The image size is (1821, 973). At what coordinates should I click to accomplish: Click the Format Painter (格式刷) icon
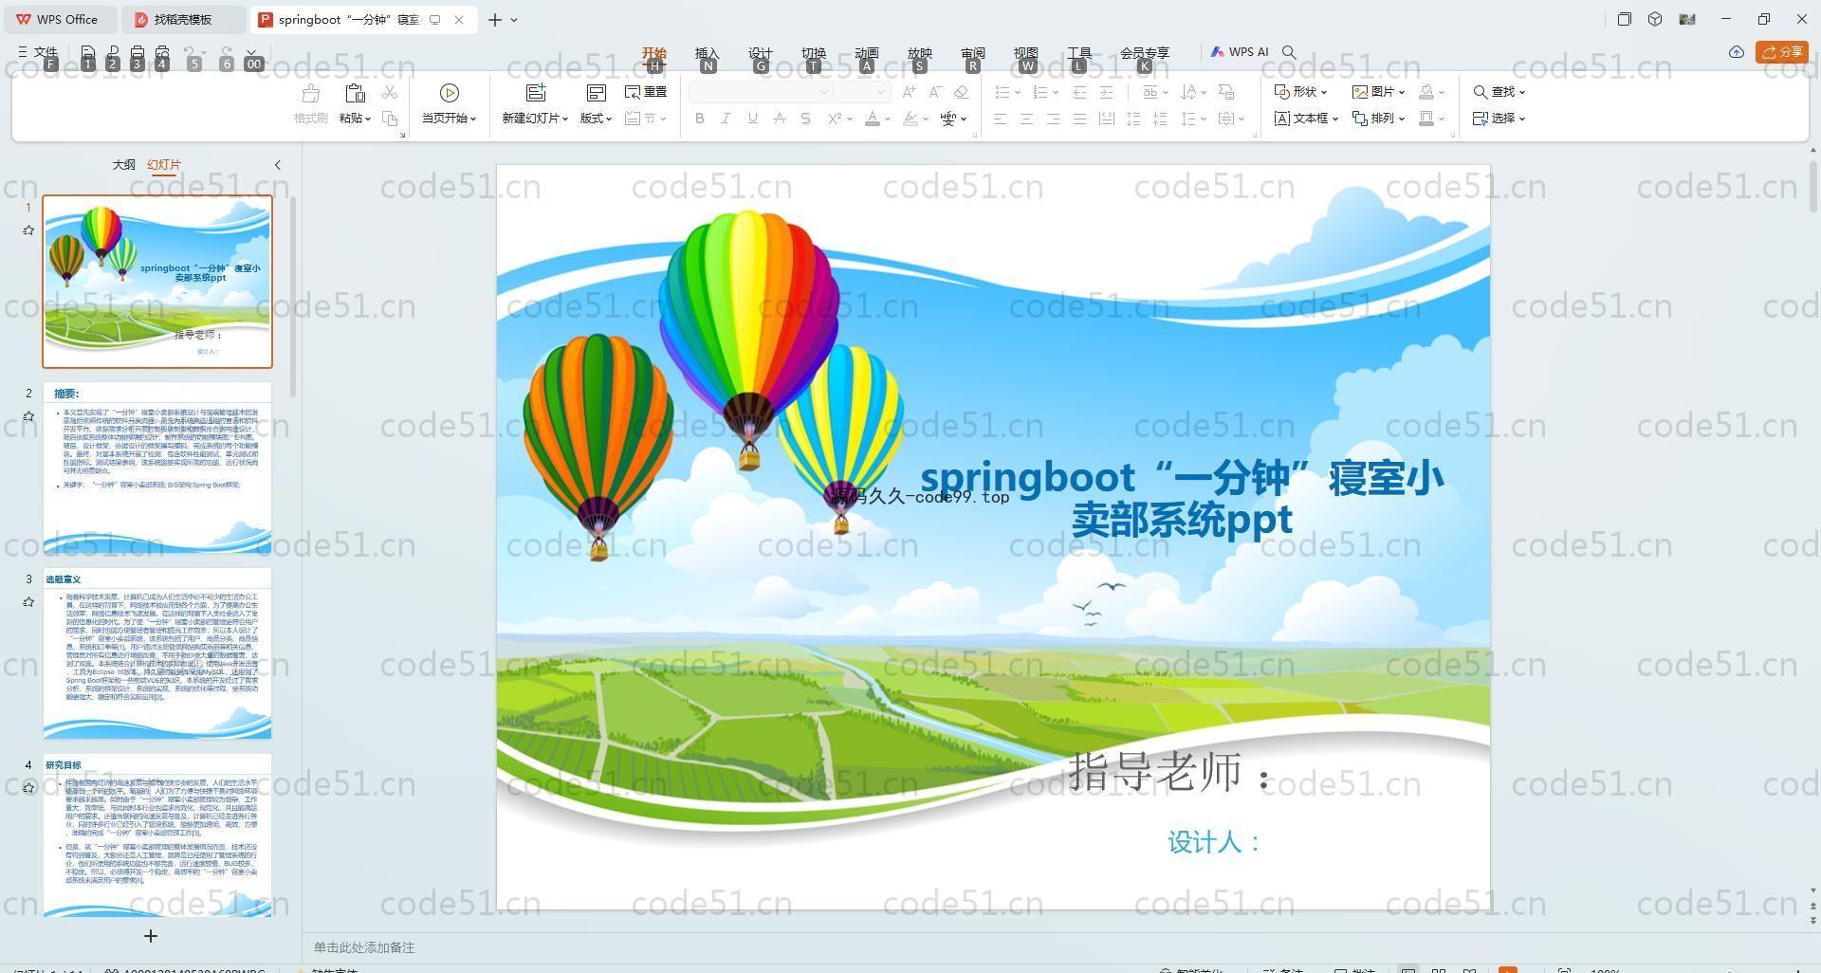pyautogui.click(x=310, y=93)
